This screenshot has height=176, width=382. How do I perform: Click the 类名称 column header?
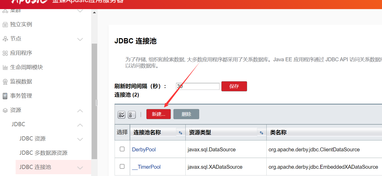pos(278,132)
